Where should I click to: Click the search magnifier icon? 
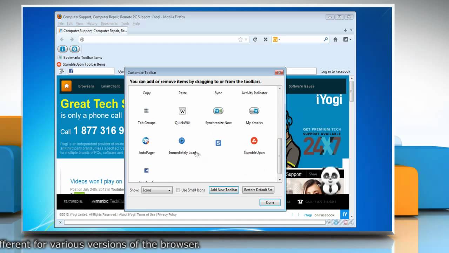click(x=326, y=40)
